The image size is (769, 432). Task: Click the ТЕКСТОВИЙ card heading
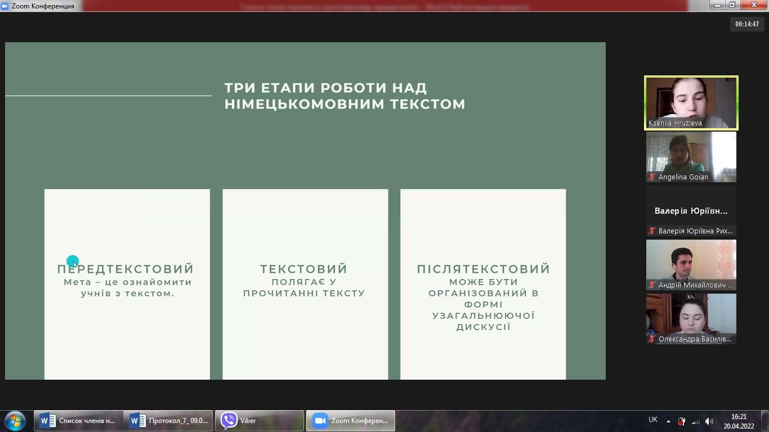pyautogui.click(x=304, y=269)
